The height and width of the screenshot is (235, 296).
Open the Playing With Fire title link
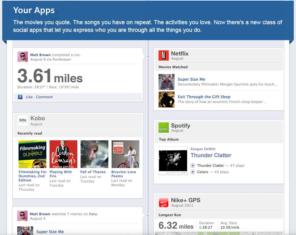coord(61,174)
